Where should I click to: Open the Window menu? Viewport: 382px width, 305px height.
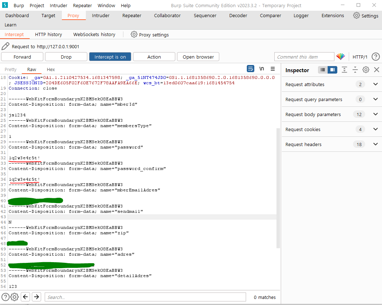pyautogui.click(x=106, y=5)
